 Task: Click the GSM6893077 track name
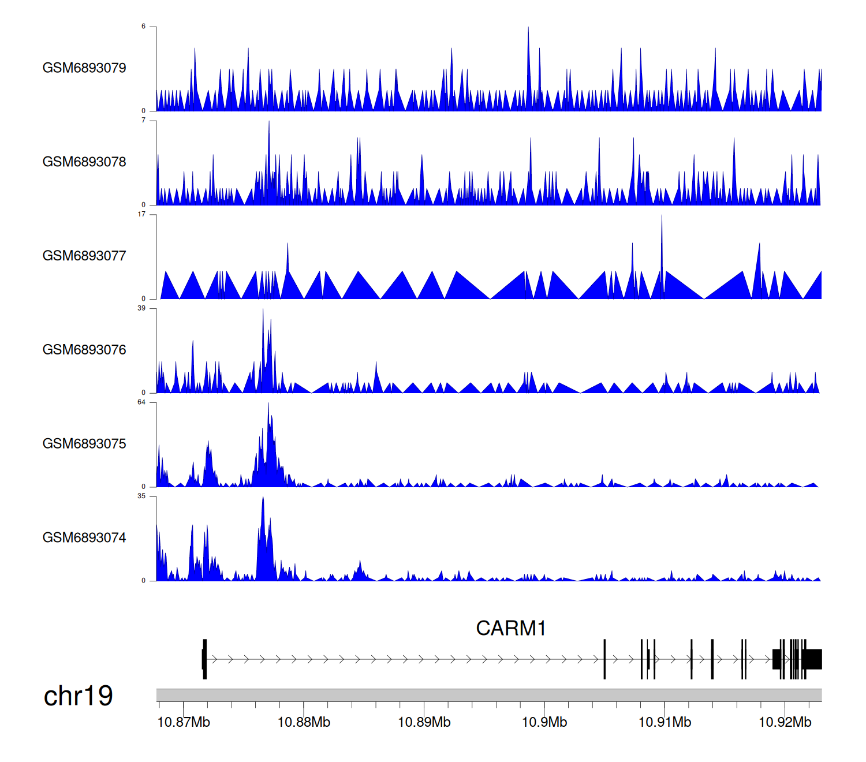coord(84,256)
